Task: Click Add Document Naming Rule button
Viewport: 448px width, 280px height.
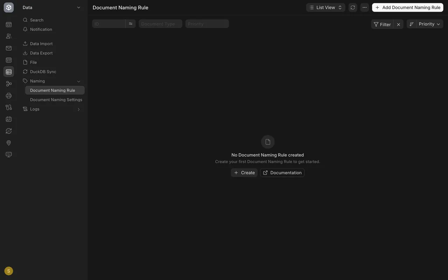Action: point(408,7)
